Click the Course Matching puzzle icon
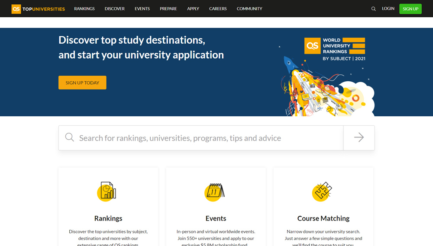This screenshot has height=246, width=433. [322, 192]
